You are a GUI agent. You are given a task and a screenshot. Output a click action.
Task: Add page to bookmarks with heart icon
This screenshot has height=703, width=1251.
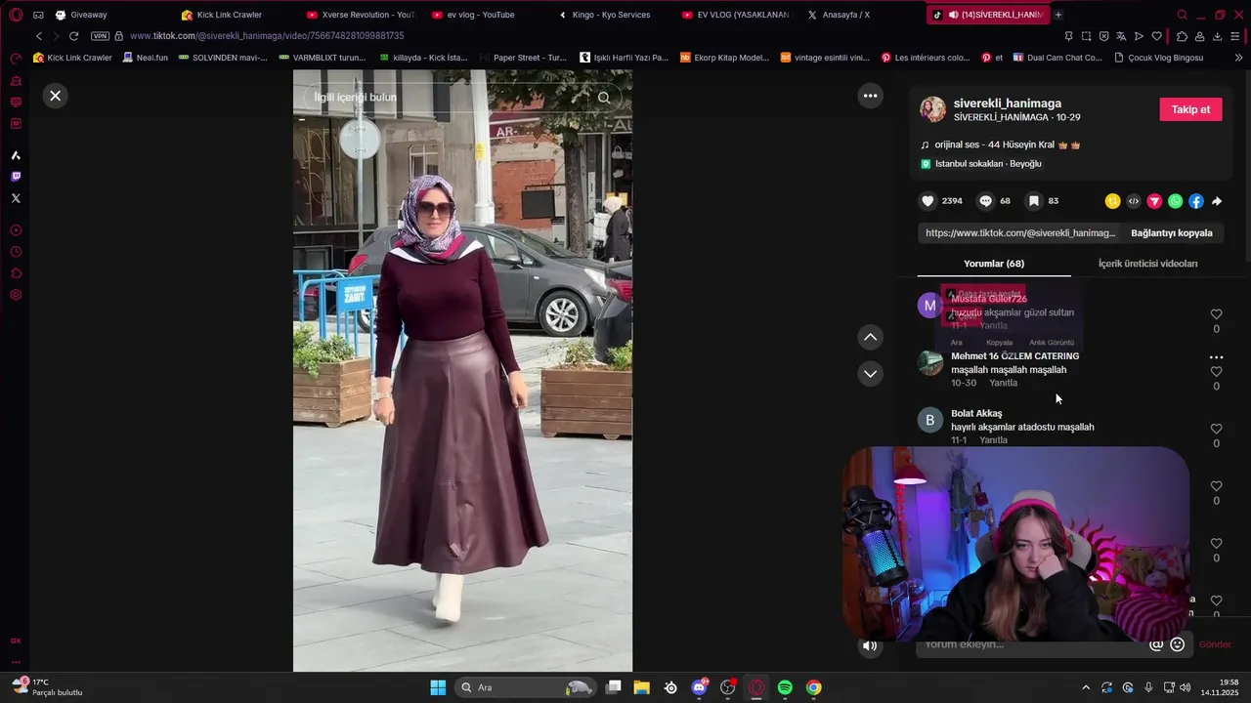tap(1157, 36)
